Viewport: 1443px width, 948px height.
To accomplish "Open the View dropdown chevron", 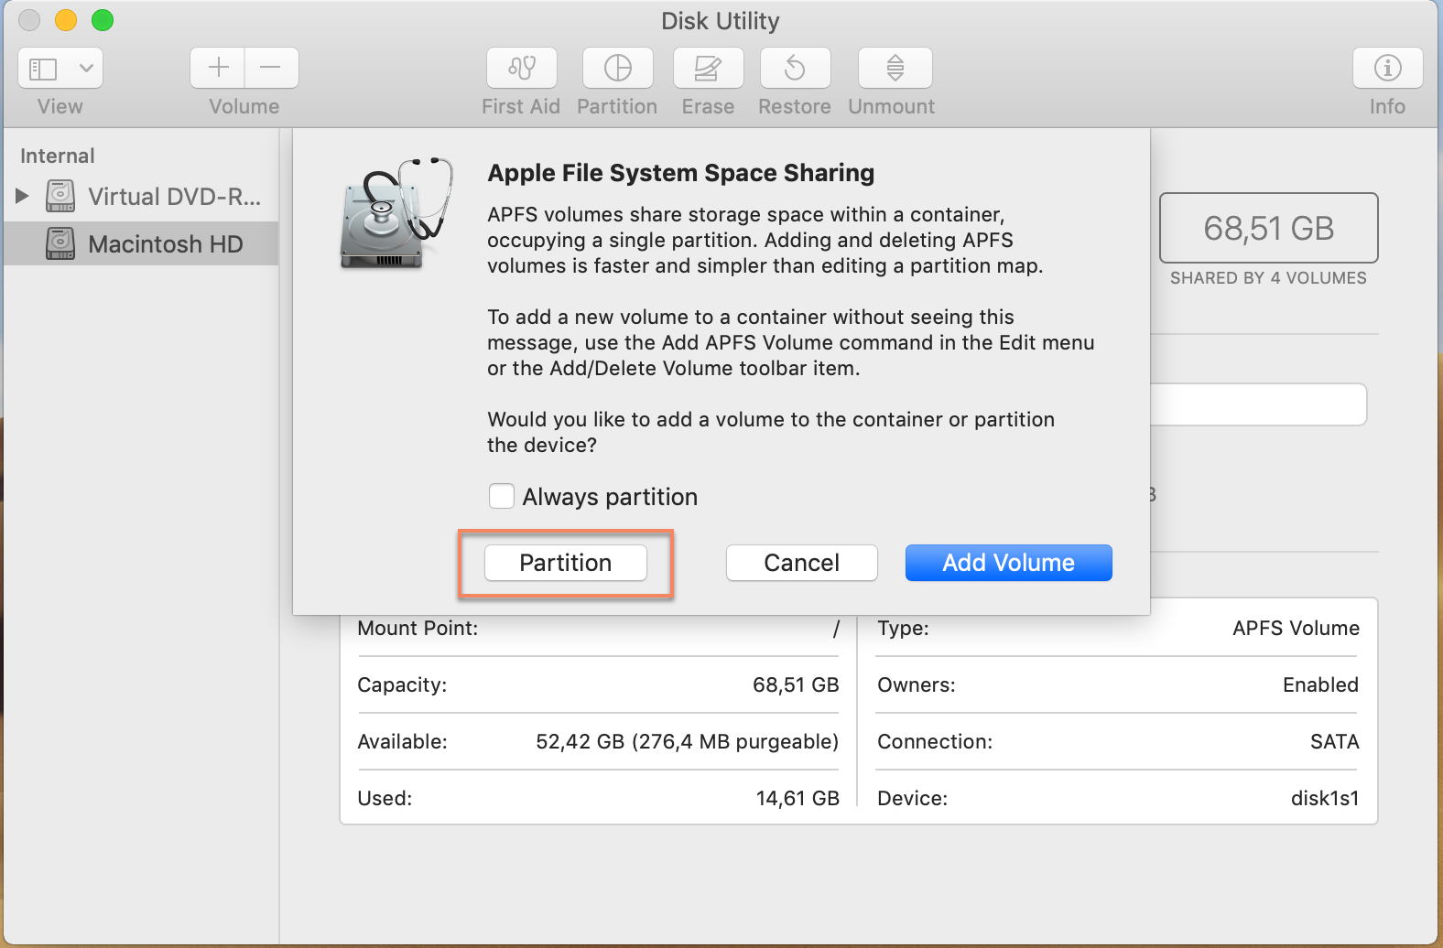I will 86,68.
